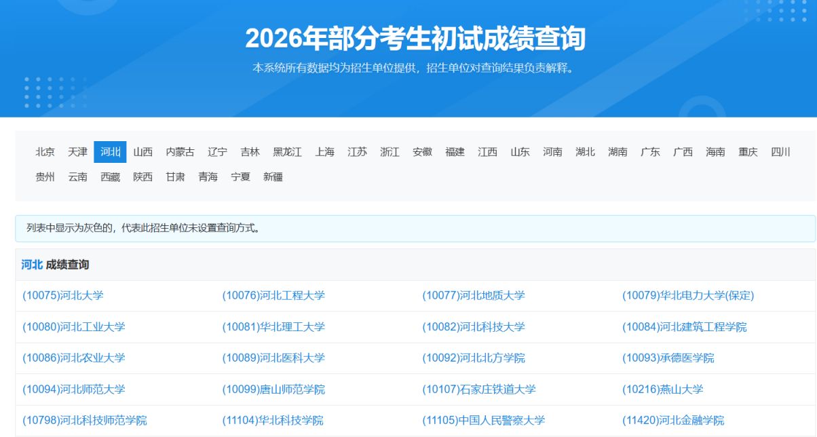
Task: Click the 宁夏 province tab
Action: click(x=241, y=177)
